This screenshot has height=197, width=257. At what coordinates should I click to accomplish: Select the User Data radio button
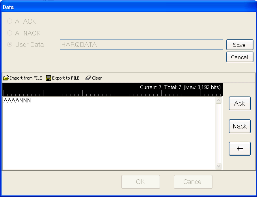click(x=10, y=45)
